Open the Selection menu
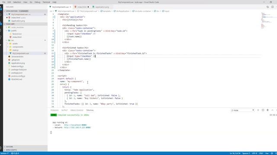This screenshot has height=155, width=277. click(x=17, y=2)
